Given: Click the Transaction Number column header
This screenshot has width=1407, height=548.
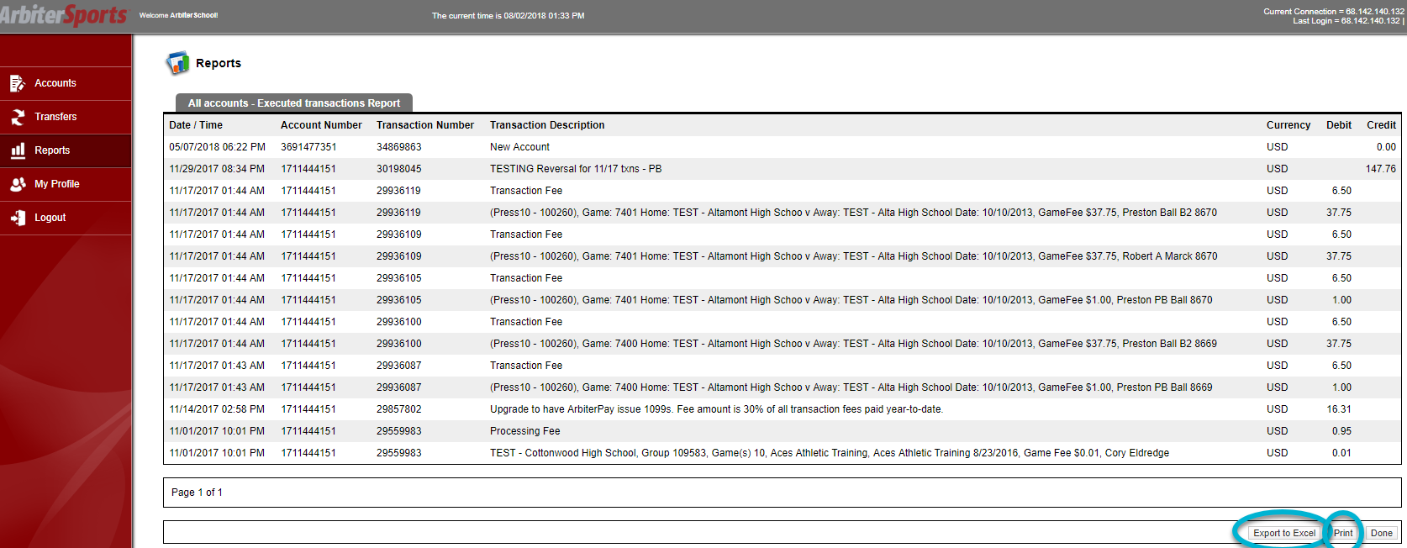Looking at the screenshot, I should point(425,125).
